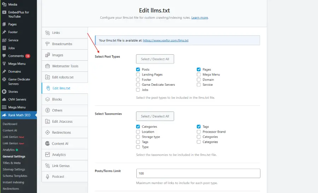This screenshot has width=318, height=193.
Task: Click the Jobs icon in the admin sidebar
Action: pos(4,48)
